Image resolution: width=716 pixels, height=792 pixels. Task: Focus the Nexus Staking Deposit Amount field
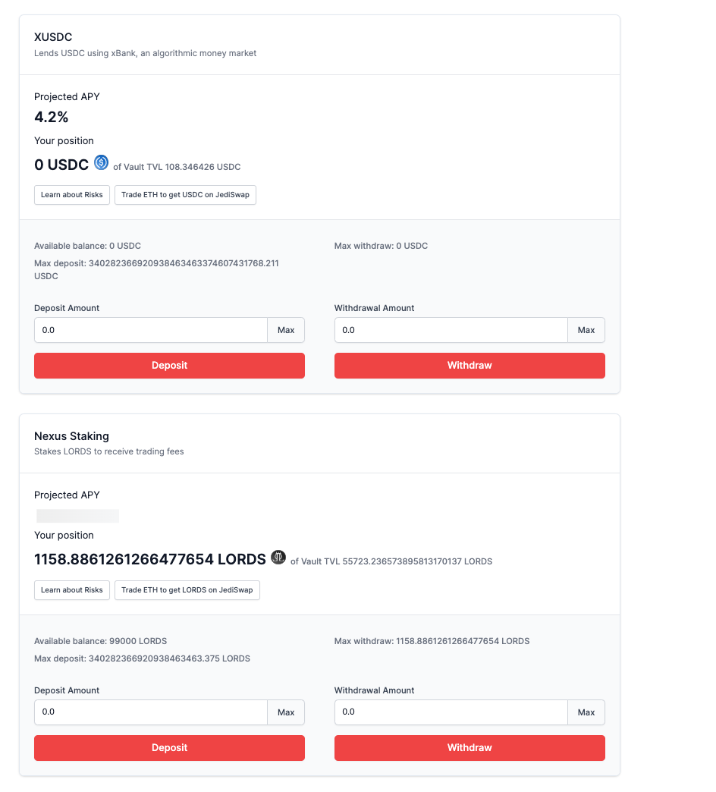pos(151,712)
